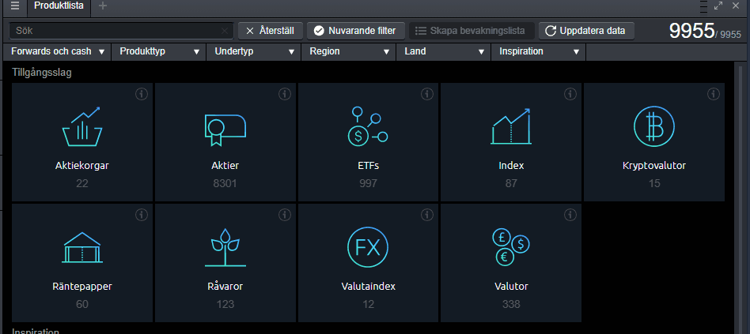Open the hamburger menu icon

coord(15,6)
